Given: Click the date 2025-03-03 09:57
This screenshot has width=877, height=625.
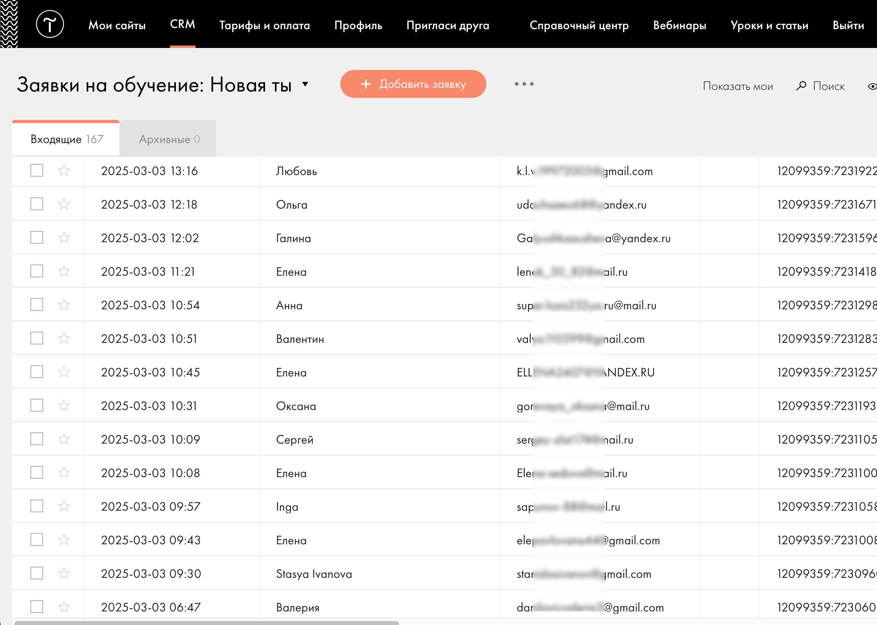Looking at the screenshot, I should (x=150, y=506).
